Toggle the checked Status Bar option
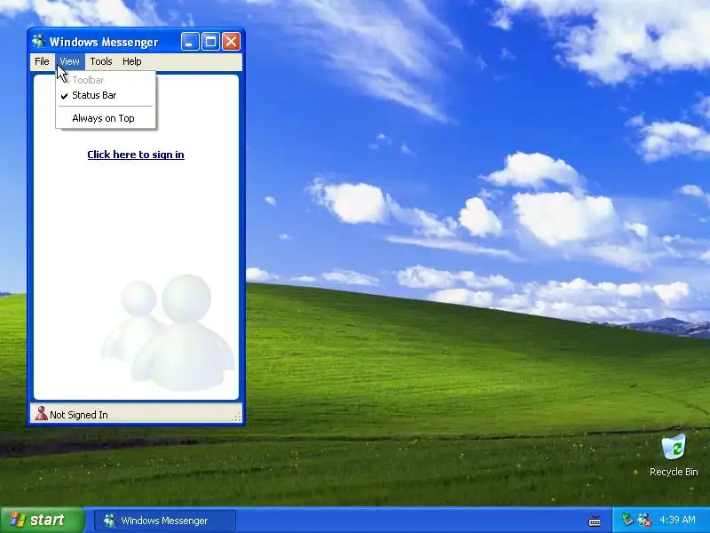The image size is (710, 533). (x=106, y=95)
